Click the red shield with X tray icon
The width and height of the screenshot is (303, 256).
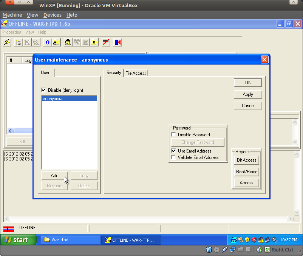coord(254,240)
